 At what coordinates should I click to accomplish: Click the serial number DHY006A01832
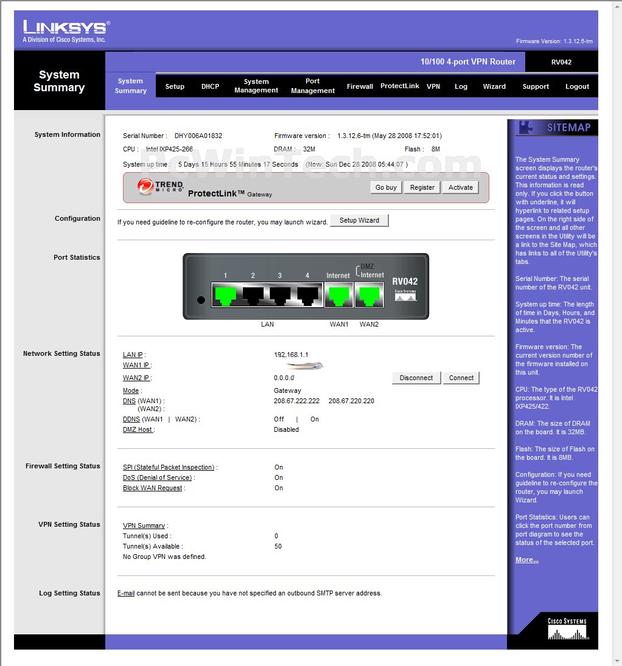point(198,136)
